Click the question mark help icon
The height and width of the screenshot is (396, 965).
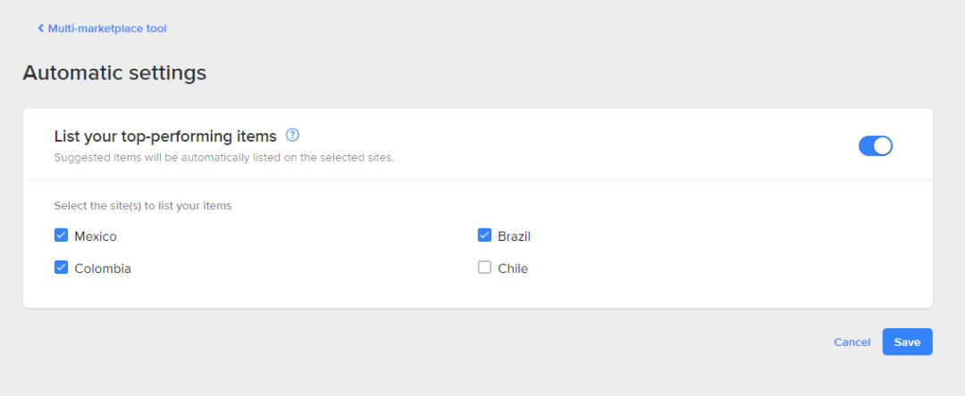point(292,136)
